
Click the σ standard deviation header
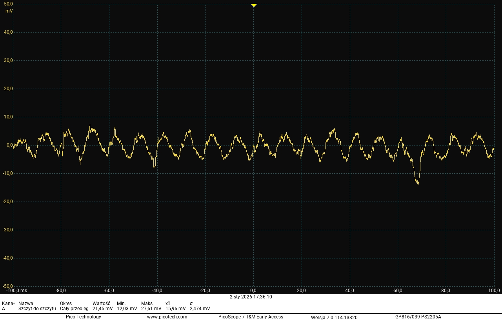[191, 304]
